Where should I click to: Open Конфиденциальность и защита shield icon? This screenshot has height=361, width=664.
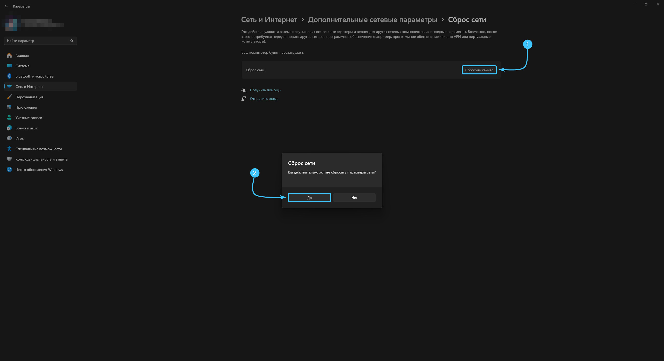9,159
